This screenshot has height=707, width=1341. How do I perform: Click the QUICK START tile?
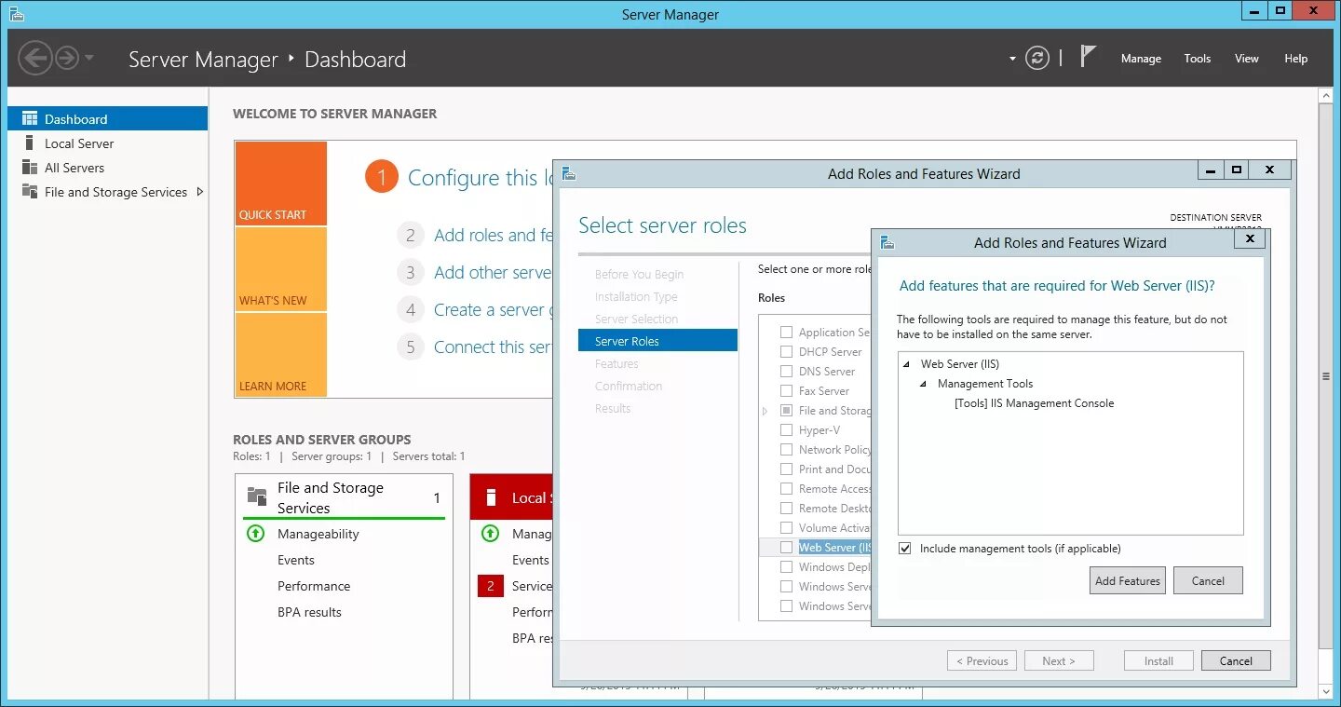pyautogui.click(x=280, y=184)
